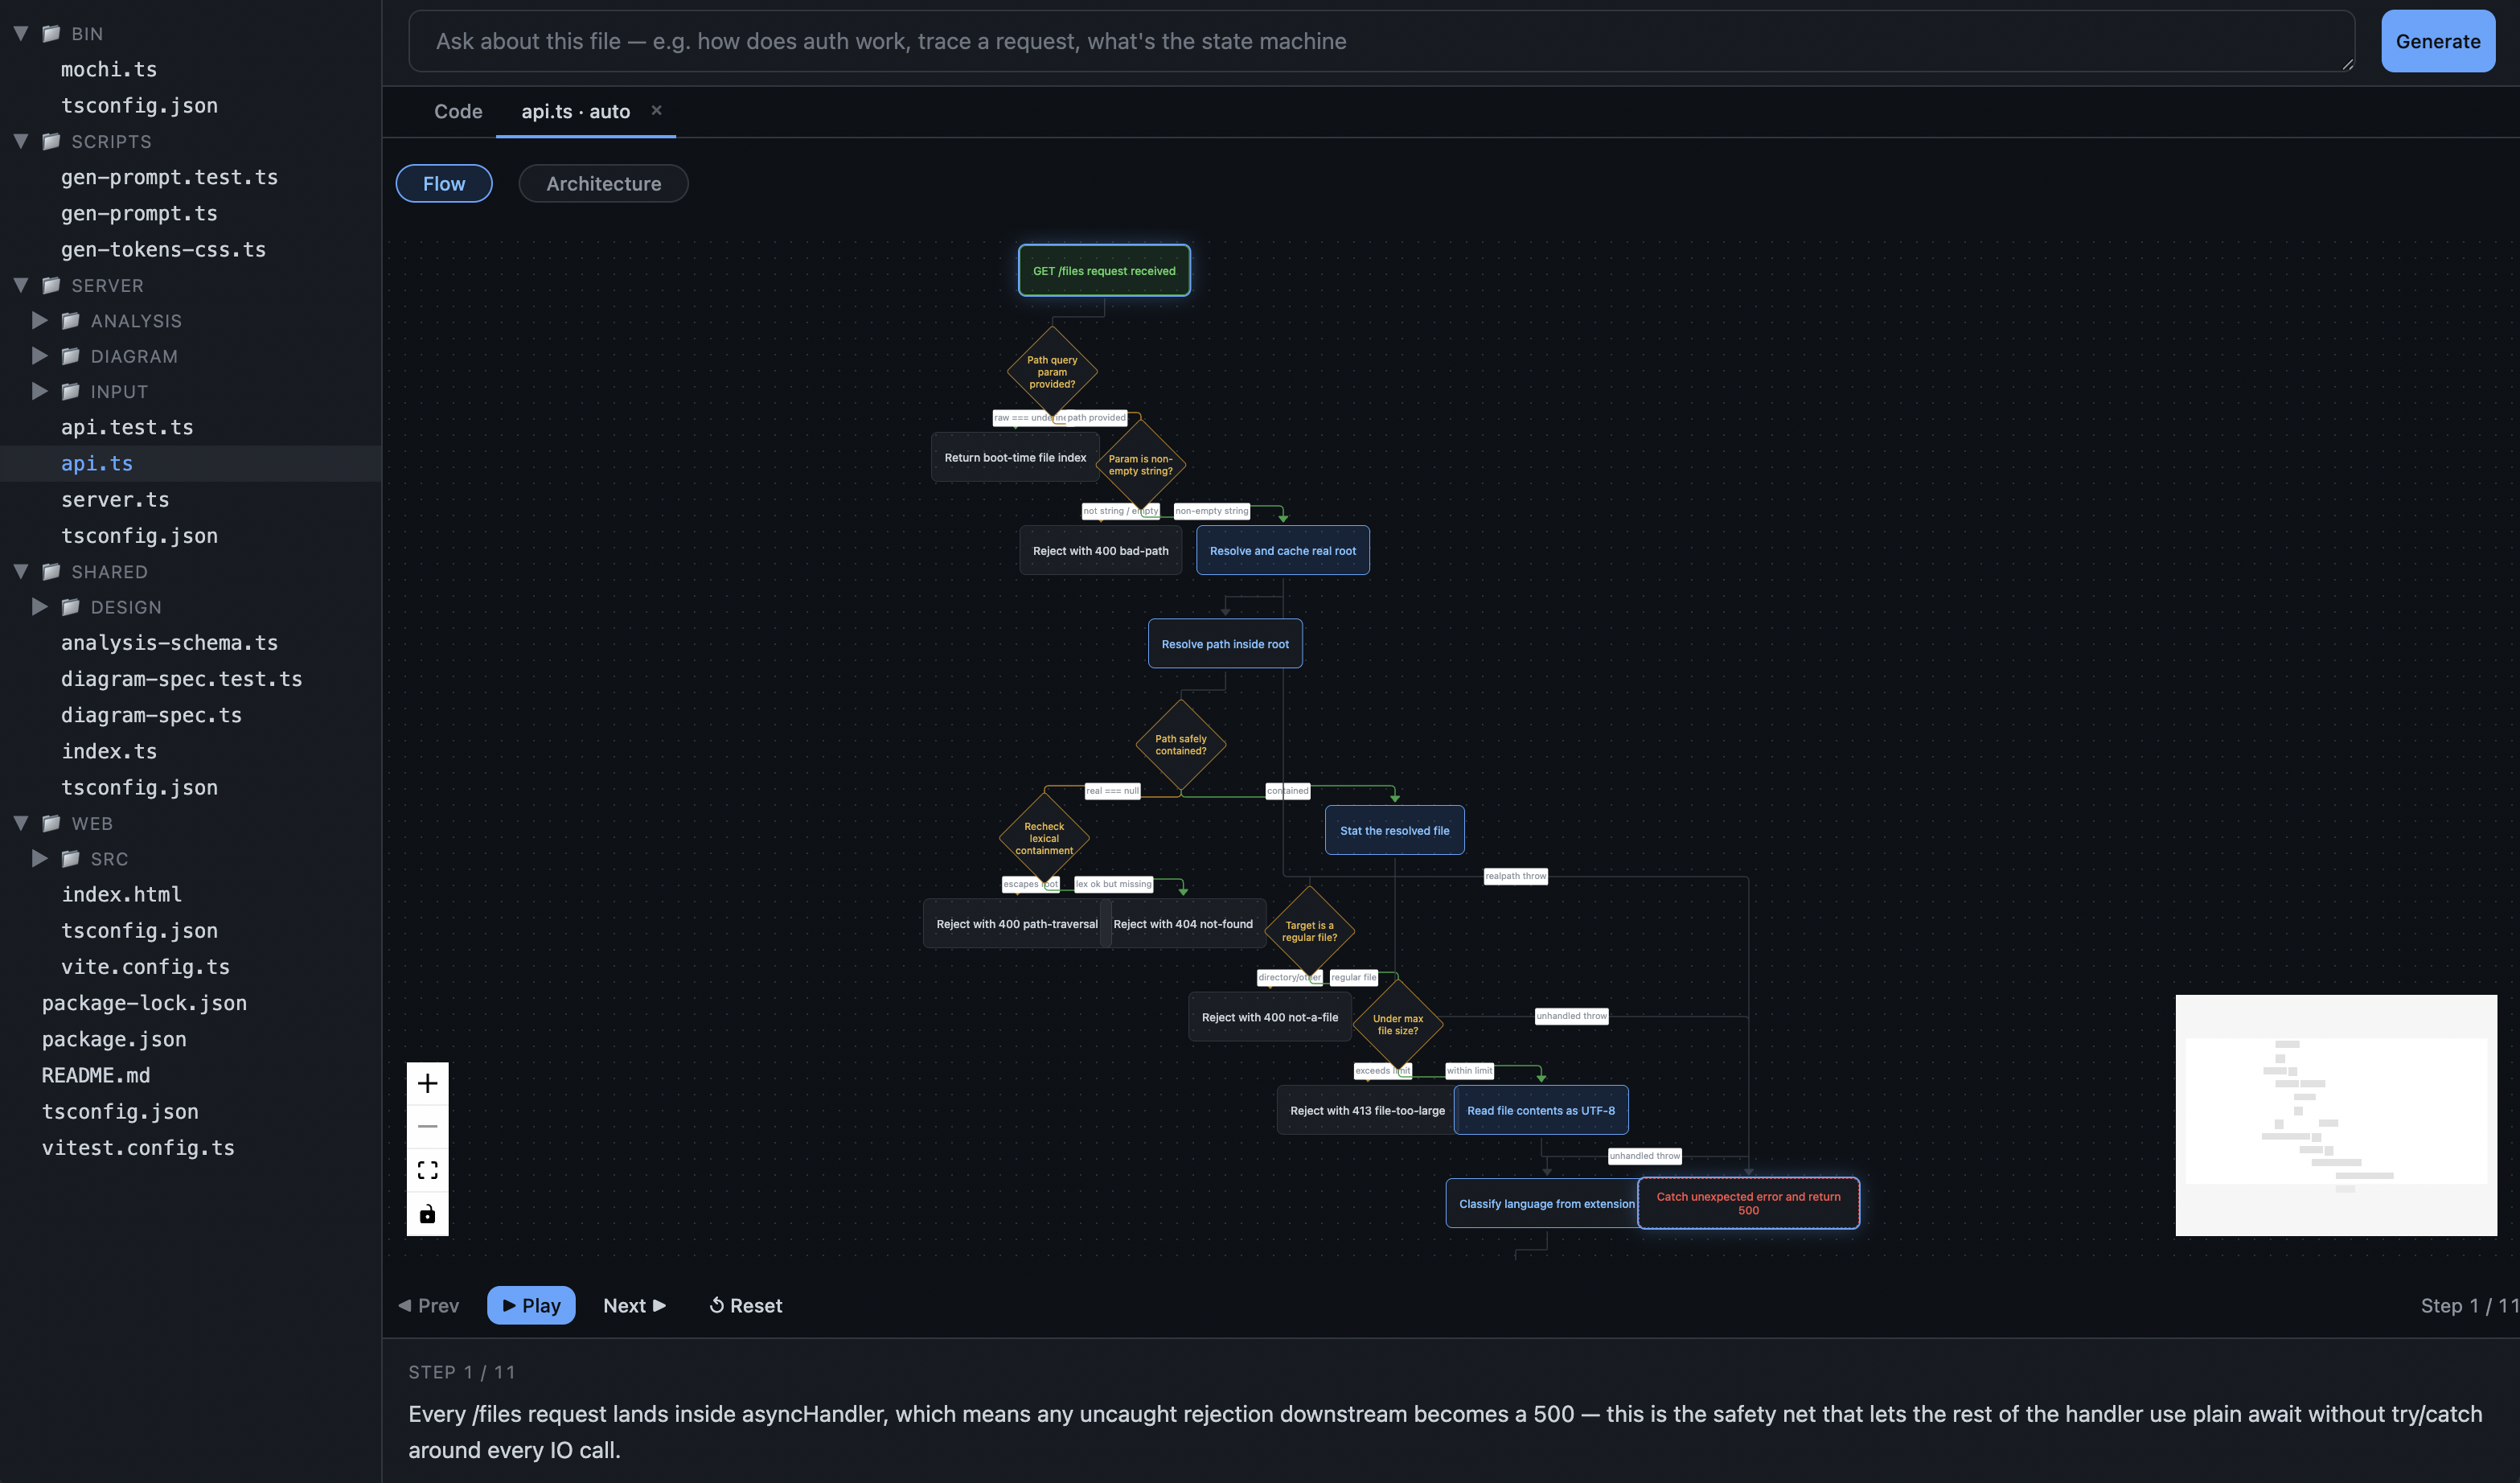The image size is (2520, 1483).
Task: Reset the step walkthrough
Action: (745, 1306)
